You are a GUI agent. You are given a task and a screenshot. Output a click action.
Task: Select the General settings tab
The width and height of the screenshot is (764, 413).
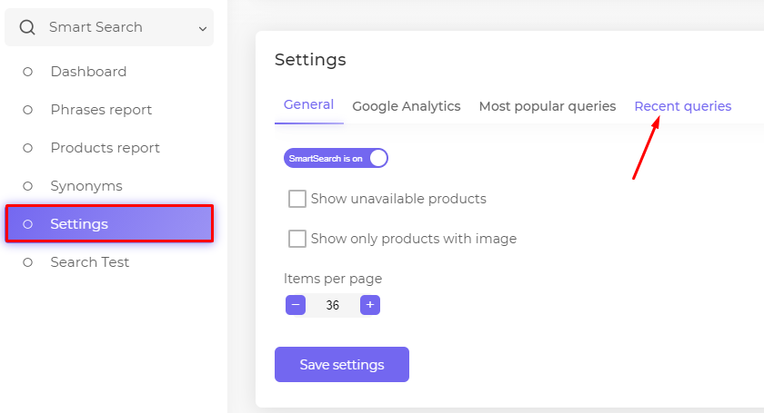308,104
